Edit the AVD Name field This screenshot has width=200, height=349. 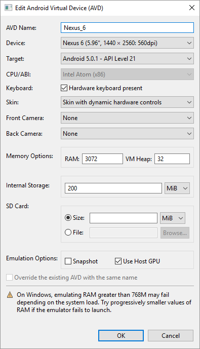127,27
